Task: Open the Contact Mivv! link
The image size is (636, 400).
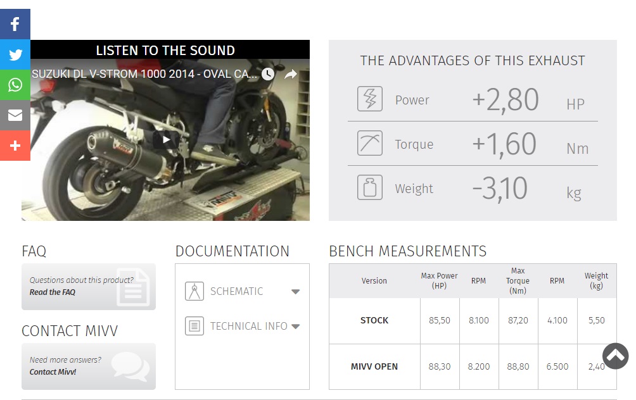Action: pyautogui.click(x=53, y=372)
